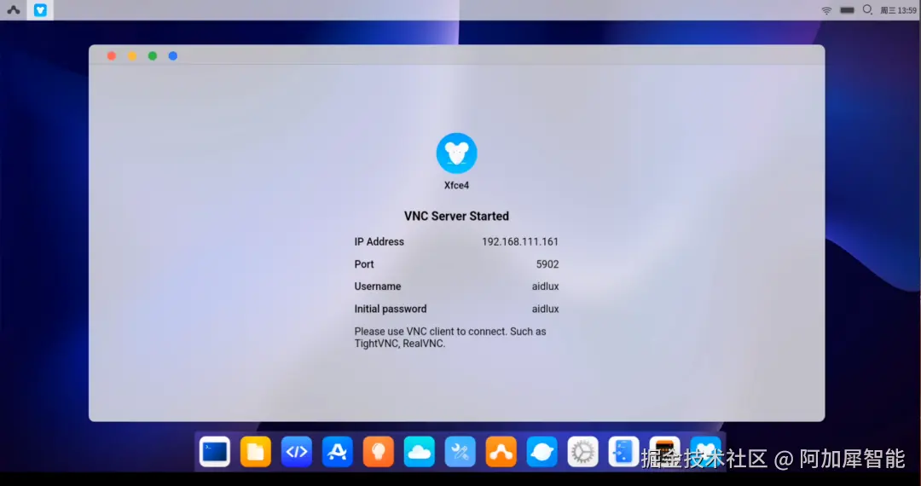The image size is (921, 486).
Task: Click the large Xfce4 mouse logo
Action: point(456,153)
